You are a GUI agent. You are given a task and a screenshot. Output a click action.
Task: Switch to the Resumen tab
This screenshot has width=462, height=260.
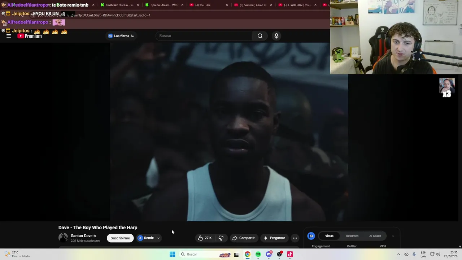click(352, 236)
